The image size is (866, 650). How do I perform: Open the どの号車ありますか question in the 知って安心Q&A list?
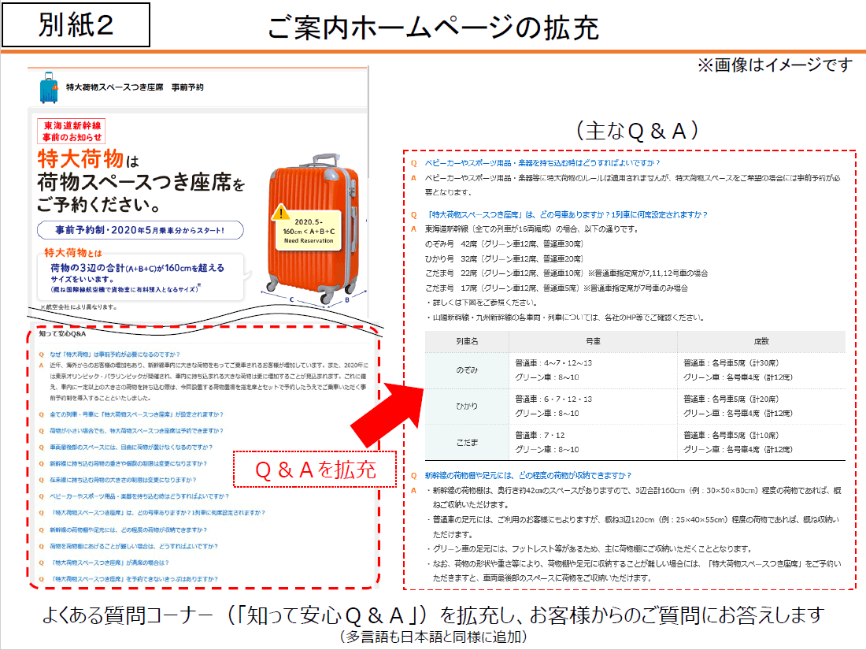pos(158,513)
